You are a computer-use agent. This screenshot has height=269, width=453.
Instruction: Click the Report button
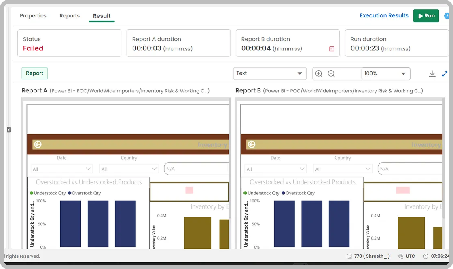(35, 73)
